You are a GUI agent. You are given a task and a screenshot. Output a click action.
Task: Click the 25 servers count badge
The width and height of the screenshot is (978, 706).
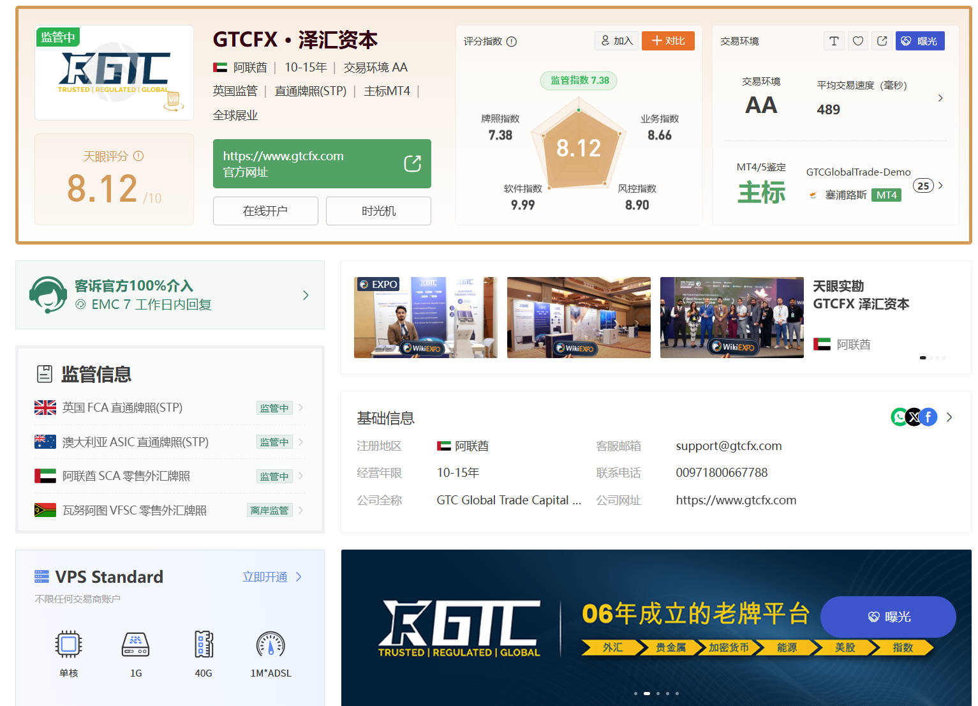pos(923,186)
